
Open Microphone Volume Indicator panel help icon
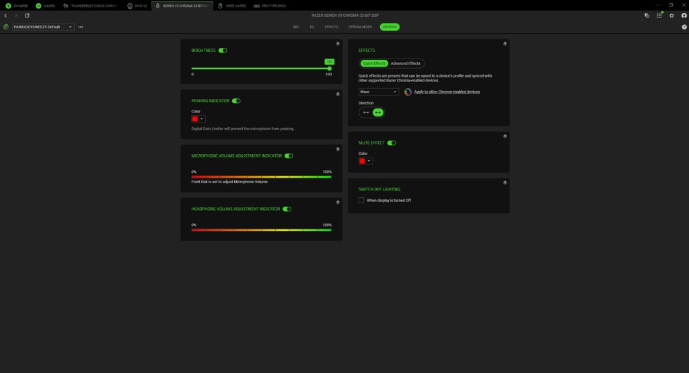[x=338, y=149]
